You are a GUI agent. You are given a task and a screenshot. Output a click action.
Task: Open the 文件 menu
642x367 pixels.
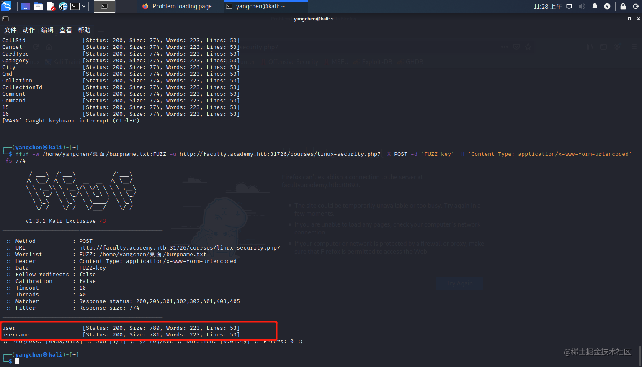10,30
